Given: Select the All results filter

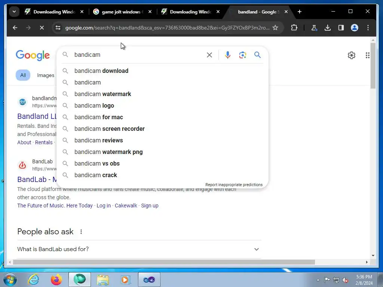Looking at the screenshot, I should click(23, 75).
